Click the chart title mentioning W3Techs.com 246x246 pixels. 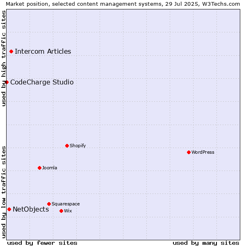tap(123, 4)
